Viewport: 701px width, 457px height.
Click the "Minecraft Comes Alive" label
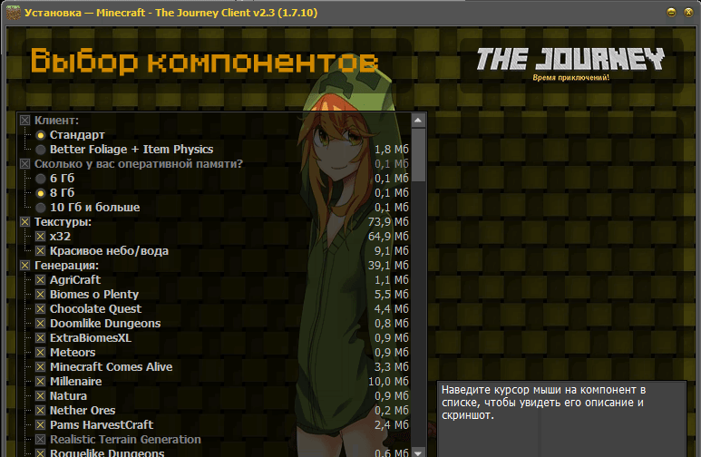111,367
